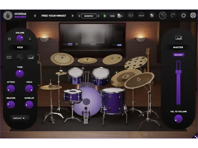Screen dimensions: 198x148
Task: Go to the next kit preset arrow
Action: pos(73,16)
